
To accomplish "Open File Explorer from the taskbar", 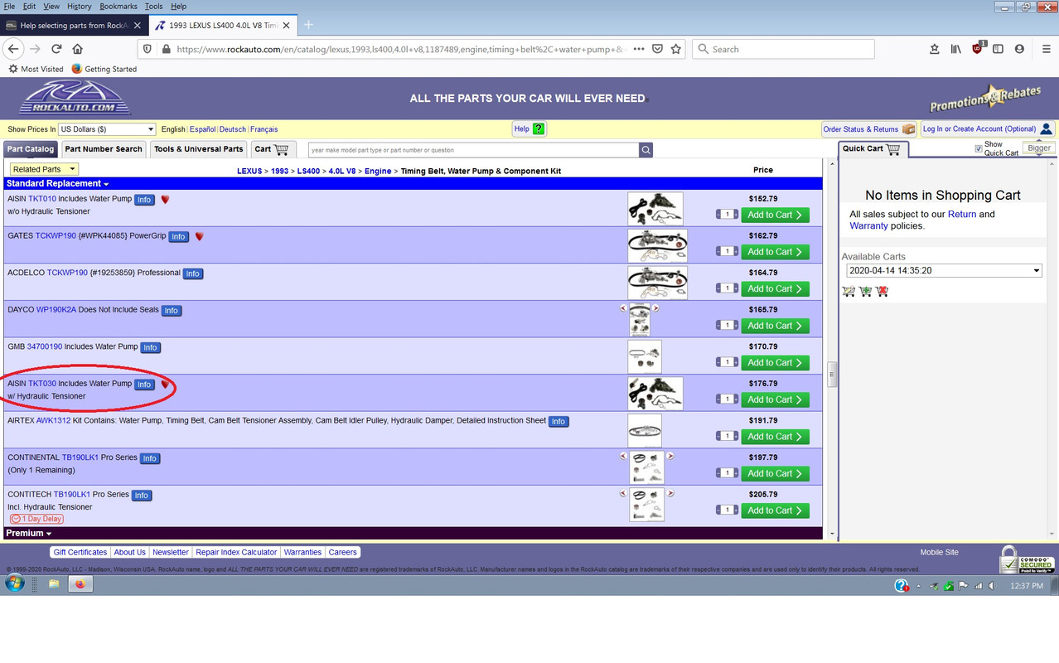I will tap(54, 583).
